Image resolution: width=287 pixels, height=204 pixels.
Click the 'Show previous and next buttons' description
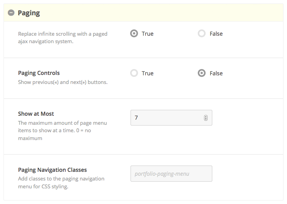pos(63,82)
